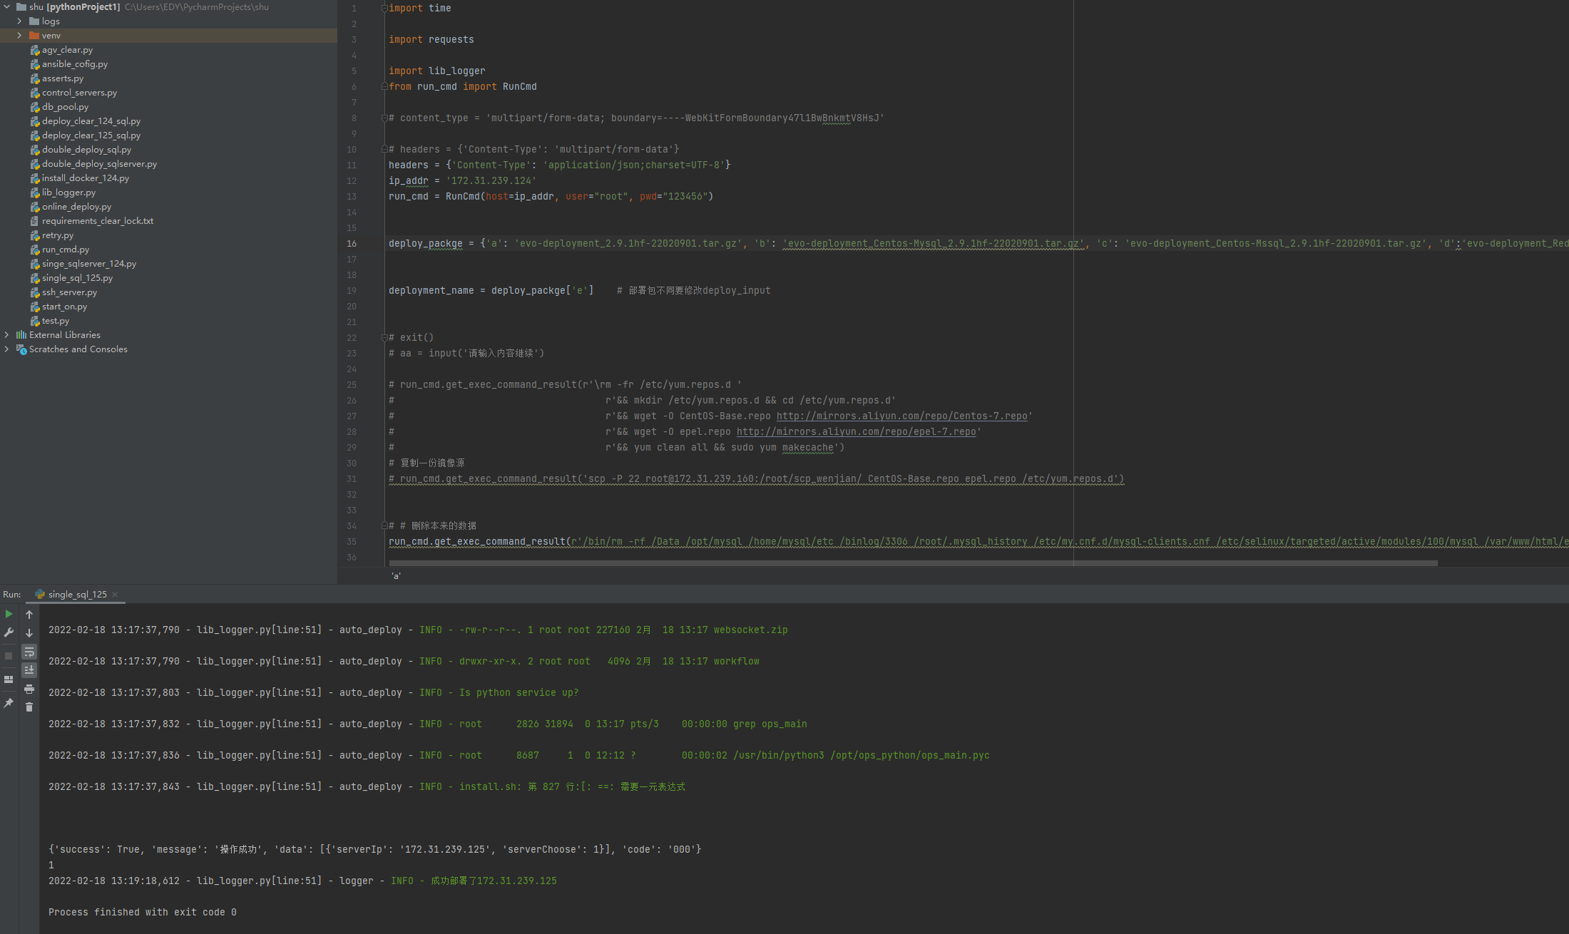Select single_sql_125.py file
The height and width of the screenshot is (934, 1569).
[x=77, y=278]
